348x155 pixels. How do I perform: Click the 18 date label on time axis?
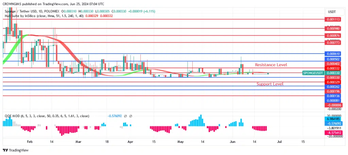pyautogui.click(x=107, y=141)
